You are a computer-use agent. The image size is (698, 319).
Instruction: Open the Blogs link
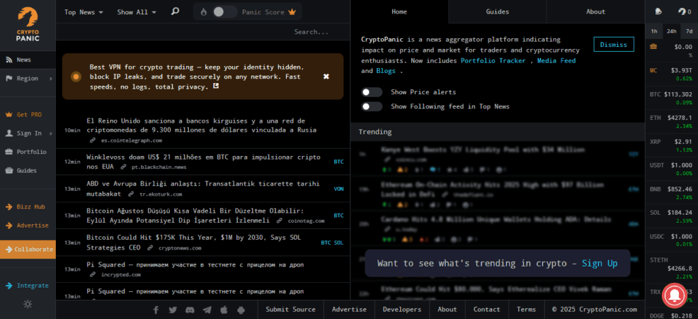[386, 71]
